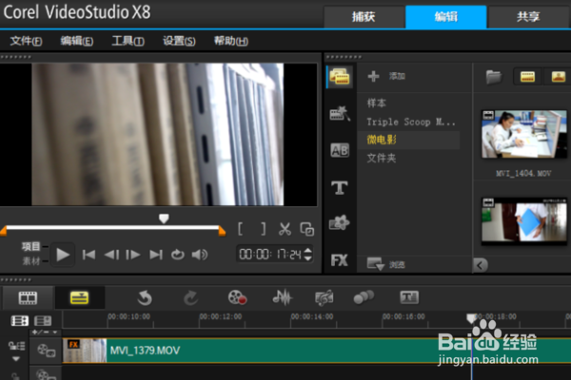Open the Share (共享) tab
Image resolution: width=571 pixels, height=380 pixels.
coord(529,17)
